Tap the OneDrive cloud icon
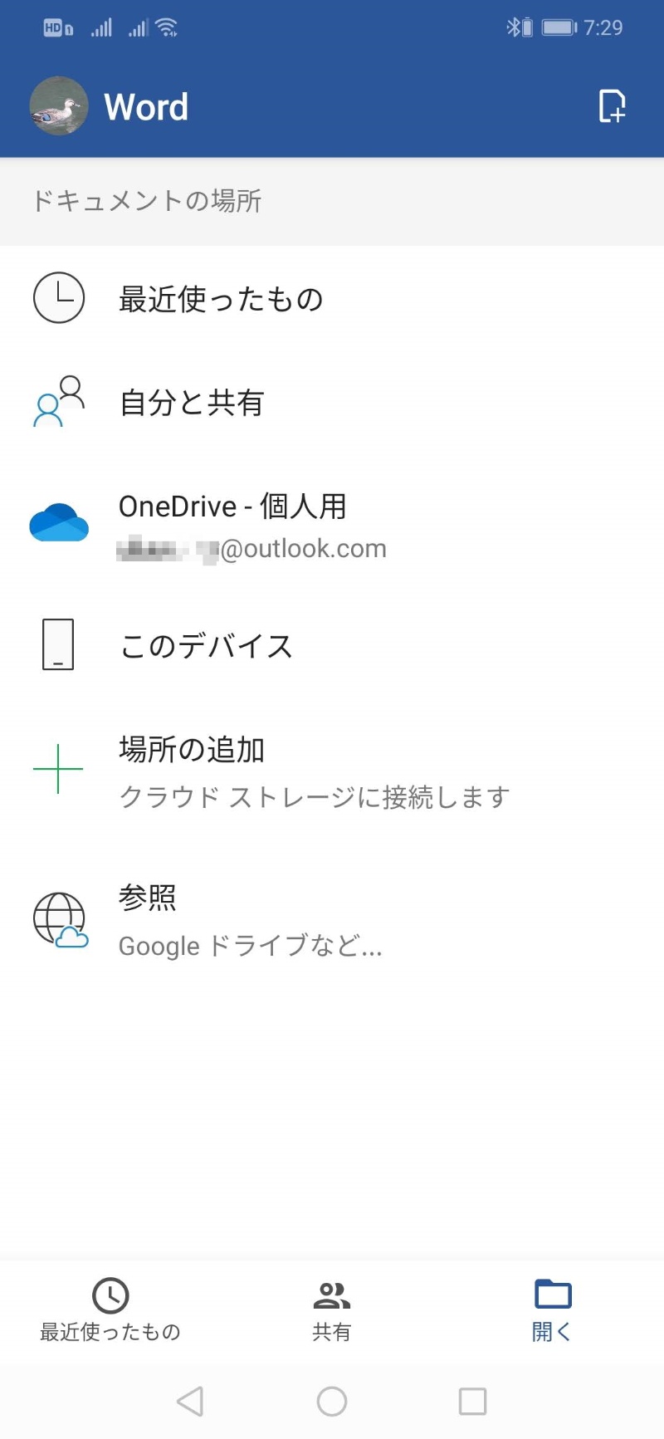 click(x=59, y=523)
